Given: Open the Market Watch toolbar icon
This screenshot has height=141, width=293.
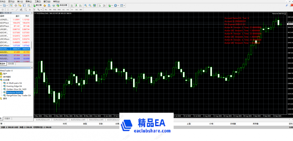Looking at the screenshot, I should pyautogui.click(x=11, y=5).
